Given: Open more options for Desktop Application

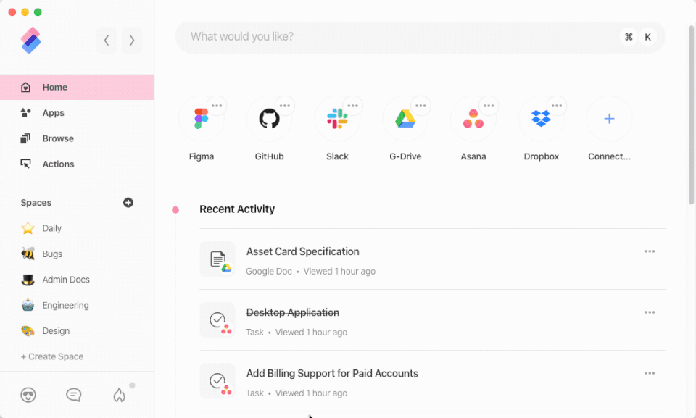Looking at the screenshot, I should [650, 312].
